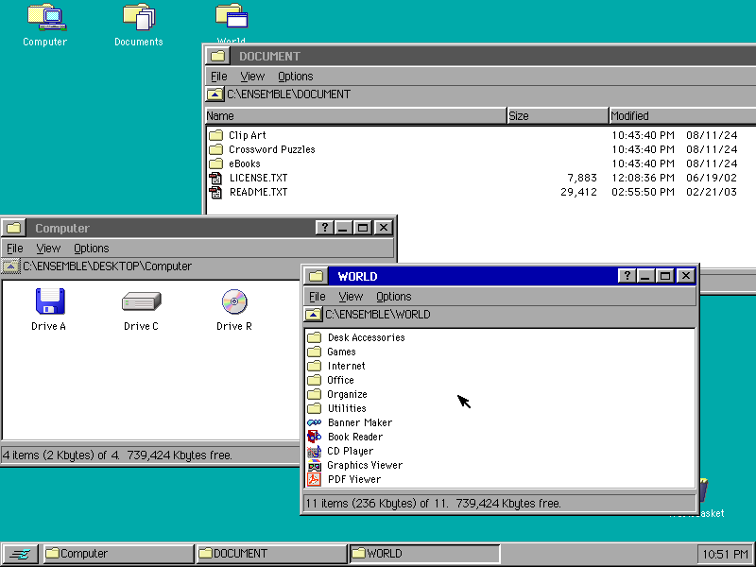Click the Book Reader app icon
Image resolution: width=756 pixels, height=567 pixels.
pos(314,437)
